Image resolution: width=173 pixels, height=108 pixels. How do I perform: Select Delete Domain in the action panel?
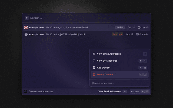(x=105, y=75)
